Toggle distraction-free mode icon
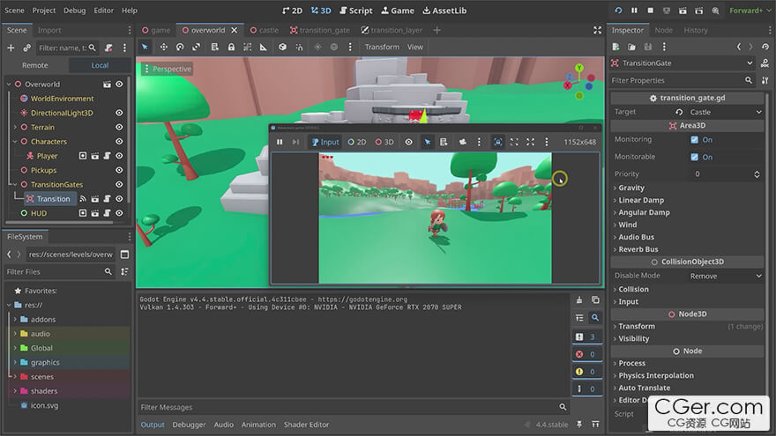The height and width of the screenshot is (436, 776). [x=597, y=30]
